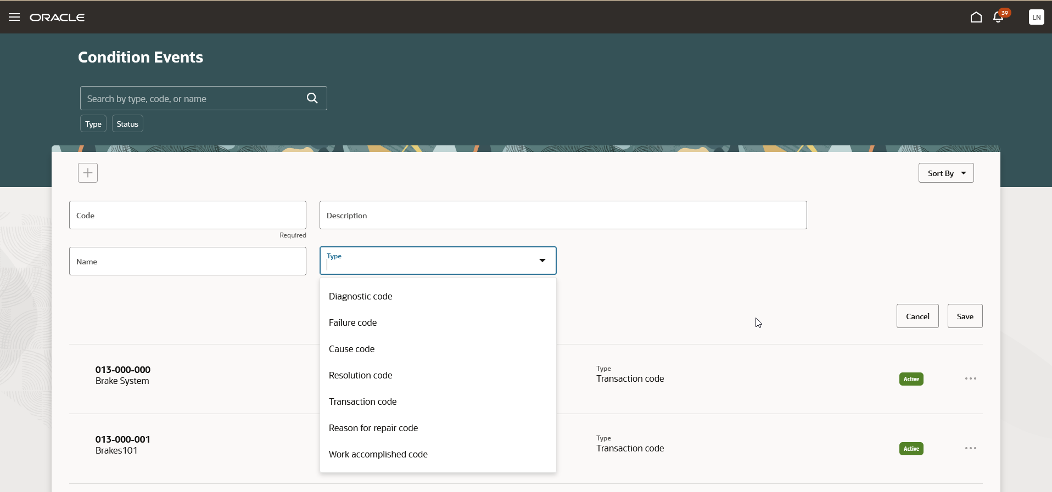Select Diagnostic code option
Screen dimensions: 1052x492
tap(438, 296)
